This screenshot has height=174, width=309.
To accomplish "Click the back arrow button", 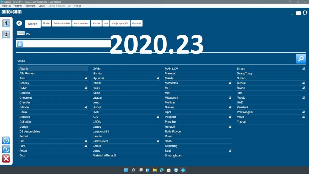I will (x=19, y=23).
